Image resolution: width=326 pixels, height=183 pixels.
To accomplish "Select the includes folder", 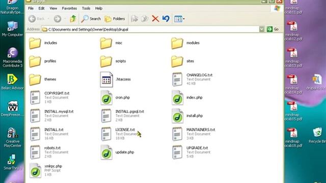I will (43, 43).
